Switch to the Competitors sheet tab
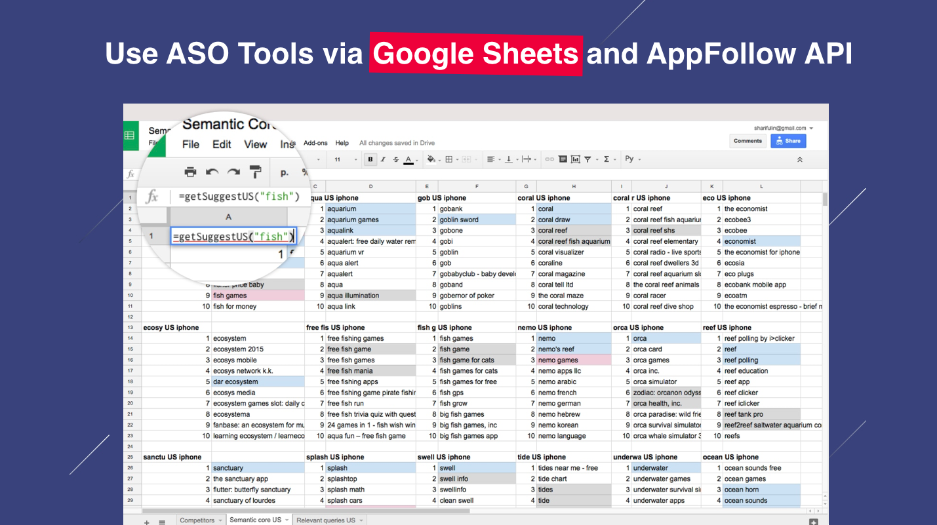The width and height of the screenshot is (937, 525). [x=201, y=520]
